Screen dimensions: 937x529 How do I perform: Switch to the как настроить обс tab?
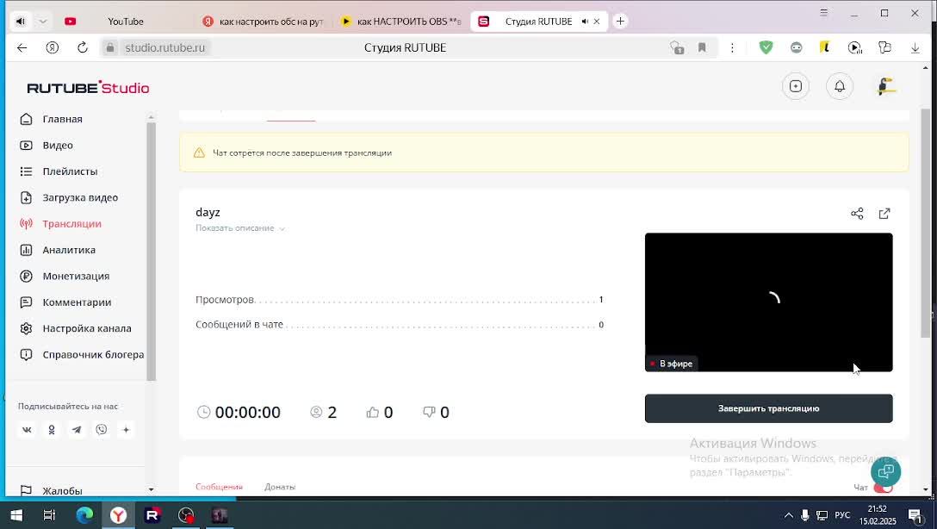pos(264,22)
